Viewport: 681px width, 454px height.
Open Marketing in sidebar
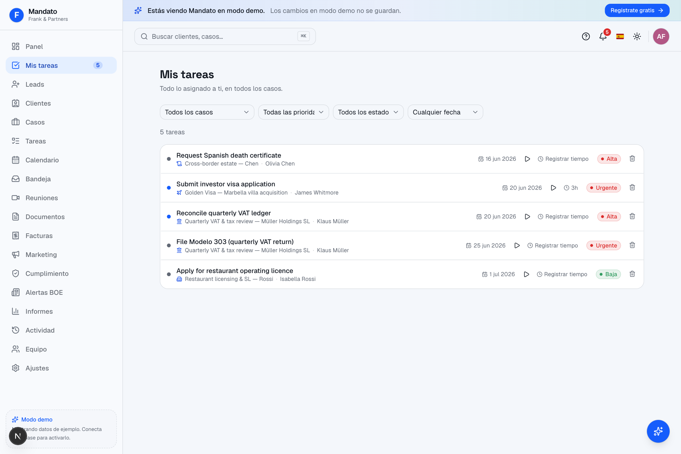61,255
